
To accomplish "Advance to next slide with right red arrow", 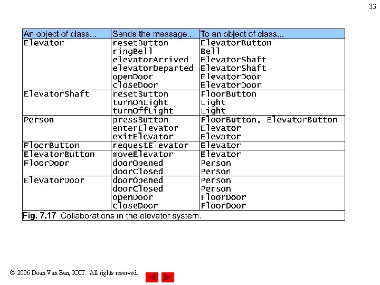I will (x=168, y=277).
